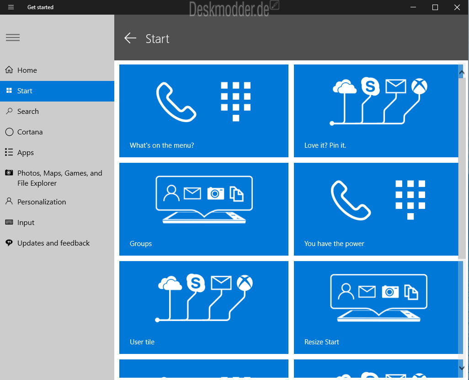Screen dimensions: 469x380
Task: Open the "Love it? Pin it." tile
Action: pos(376,111)
